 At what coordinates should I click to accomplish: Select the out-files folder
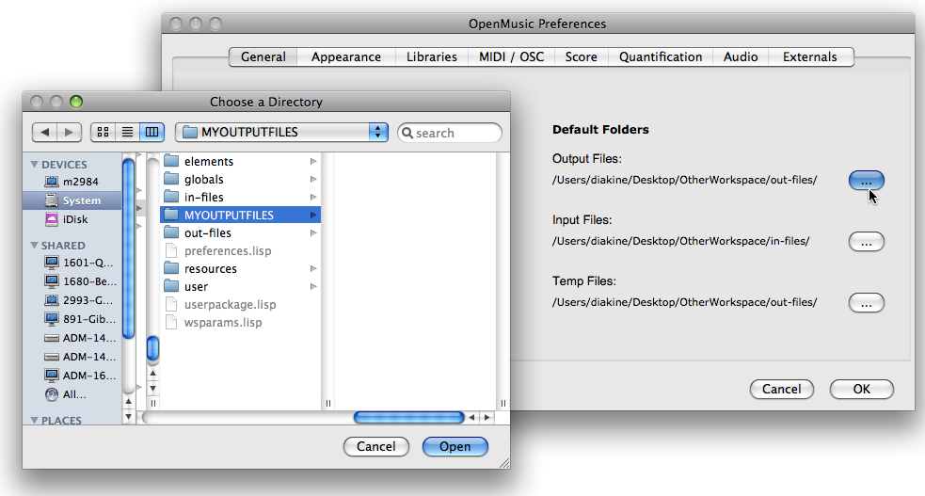tap(241, 233)
